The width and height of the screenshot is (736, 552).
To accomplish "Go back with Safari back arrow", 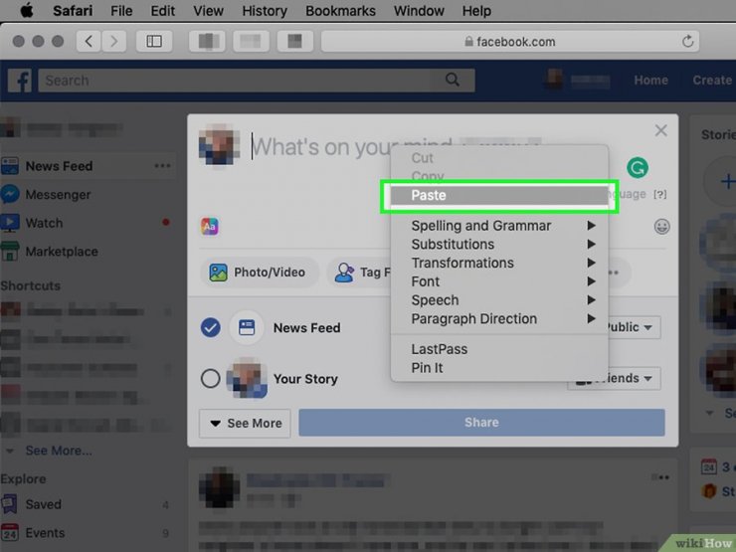I will tap(89, 42).
